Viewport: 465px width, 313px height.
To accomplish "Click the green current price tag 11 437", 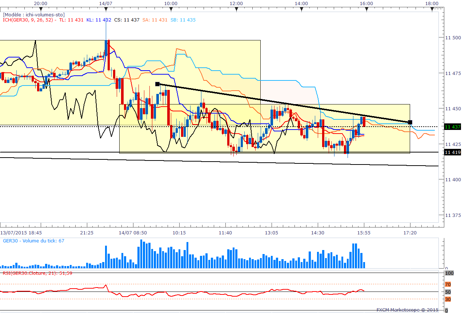I will [x=452, y=127].
